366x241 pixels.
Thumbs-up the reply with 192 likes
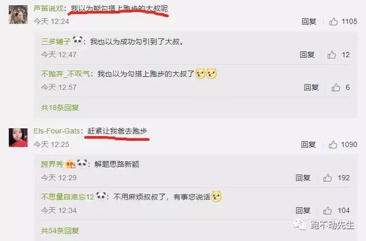pyautogui.click(x=327, y=178)
